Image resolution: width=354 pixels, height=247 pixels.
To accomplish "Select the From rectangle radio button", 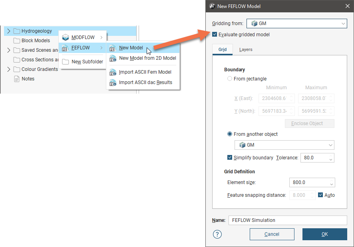I will (230, 79).
